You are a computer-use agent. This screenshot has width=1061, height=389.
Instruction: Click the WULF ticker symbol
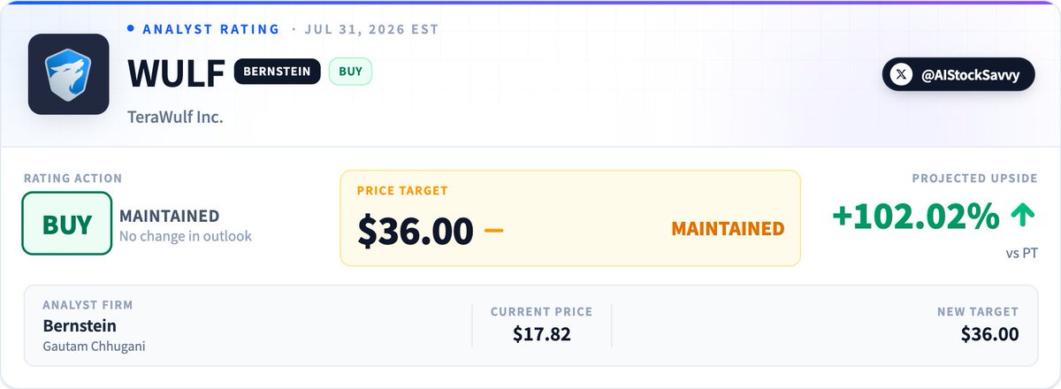[177, 74]
